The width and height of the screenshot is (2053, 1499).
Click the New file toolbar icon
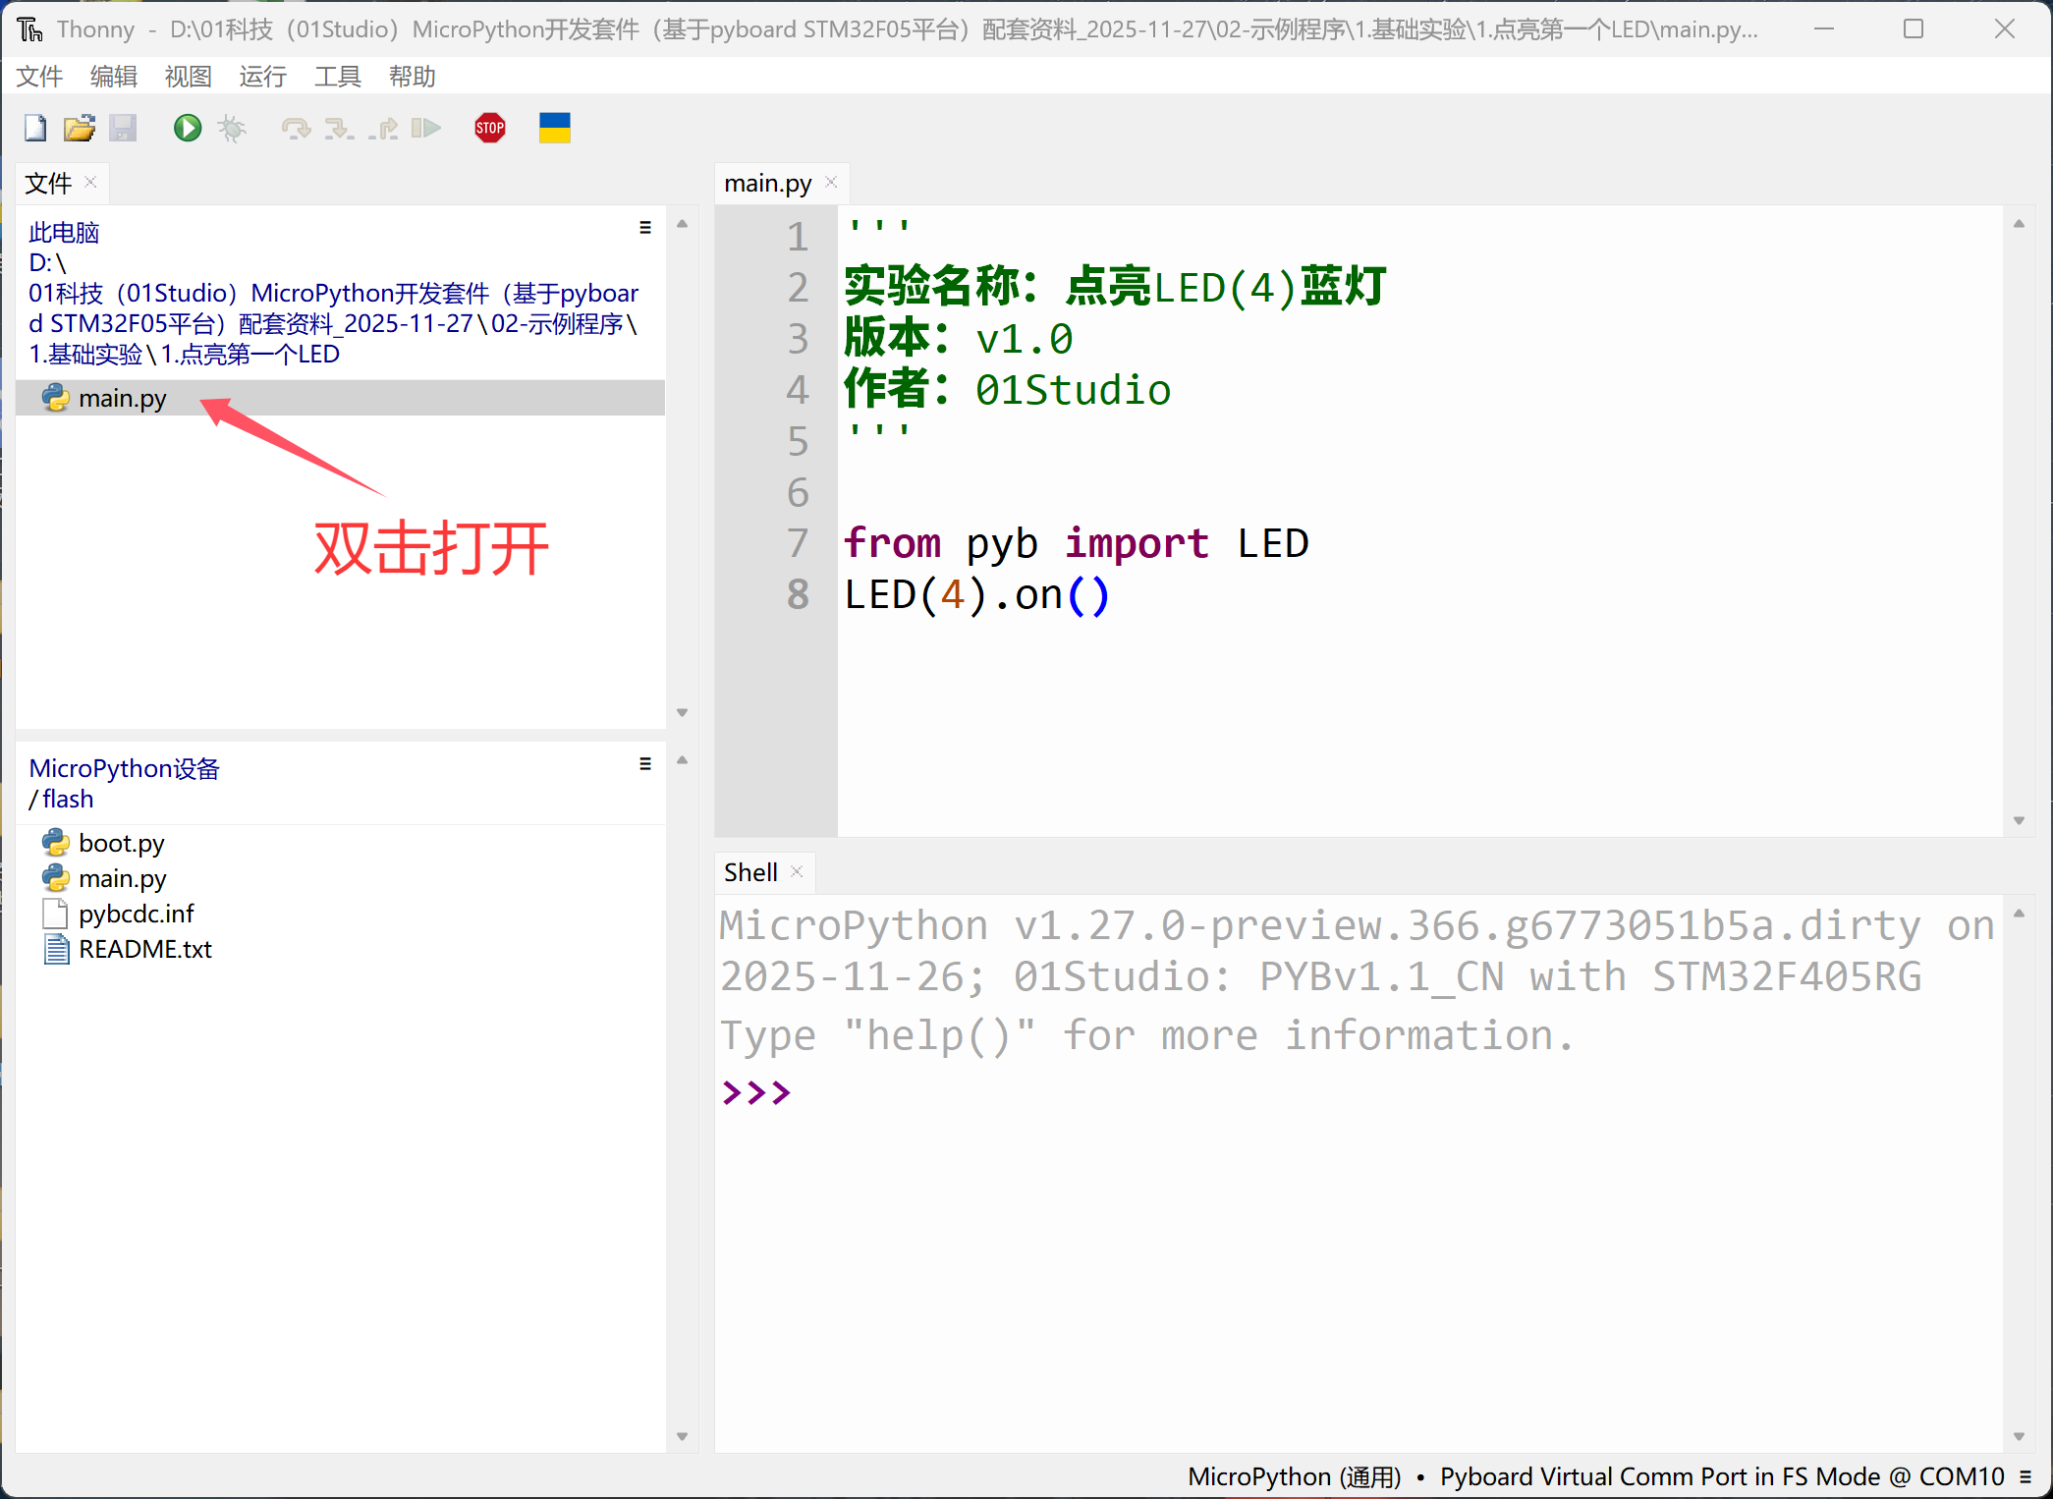(35, 128)
